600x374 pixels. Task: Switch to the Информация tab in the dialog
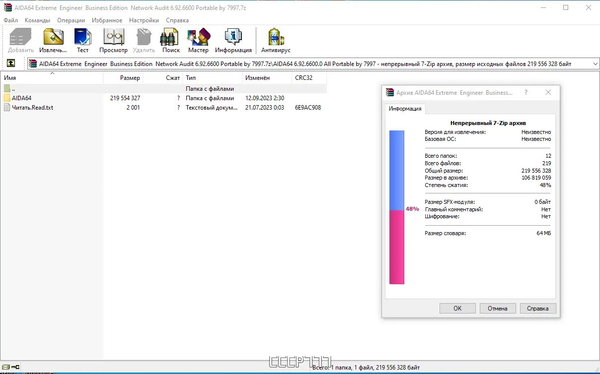click(x=405, y=108)
